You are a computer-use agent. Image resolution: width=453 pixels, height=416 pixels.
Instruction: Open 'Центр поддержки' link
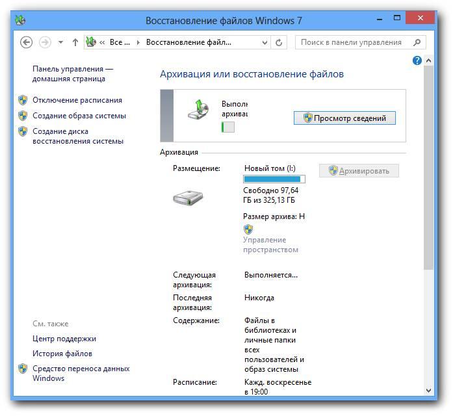pyautogui.click(x=64, y=339)
